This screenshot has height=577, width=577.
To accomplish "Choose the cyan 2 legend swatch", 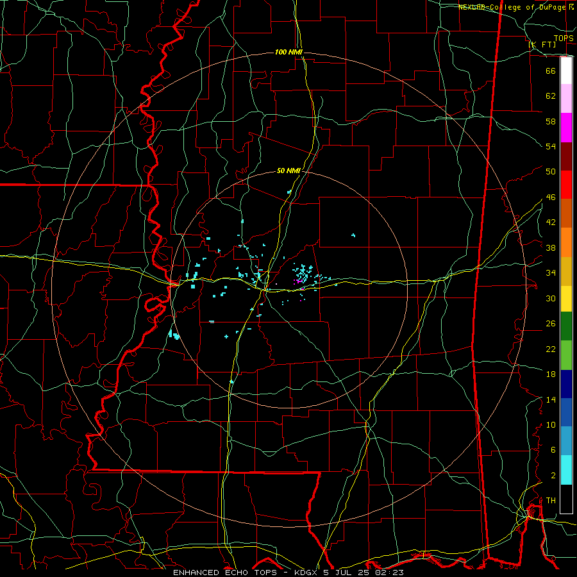I will 566,470.
